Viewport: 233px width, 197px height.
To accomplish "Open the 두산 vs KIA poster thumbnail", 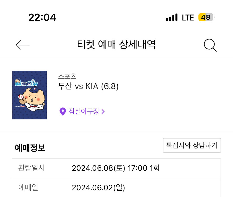I will (29, 95).
